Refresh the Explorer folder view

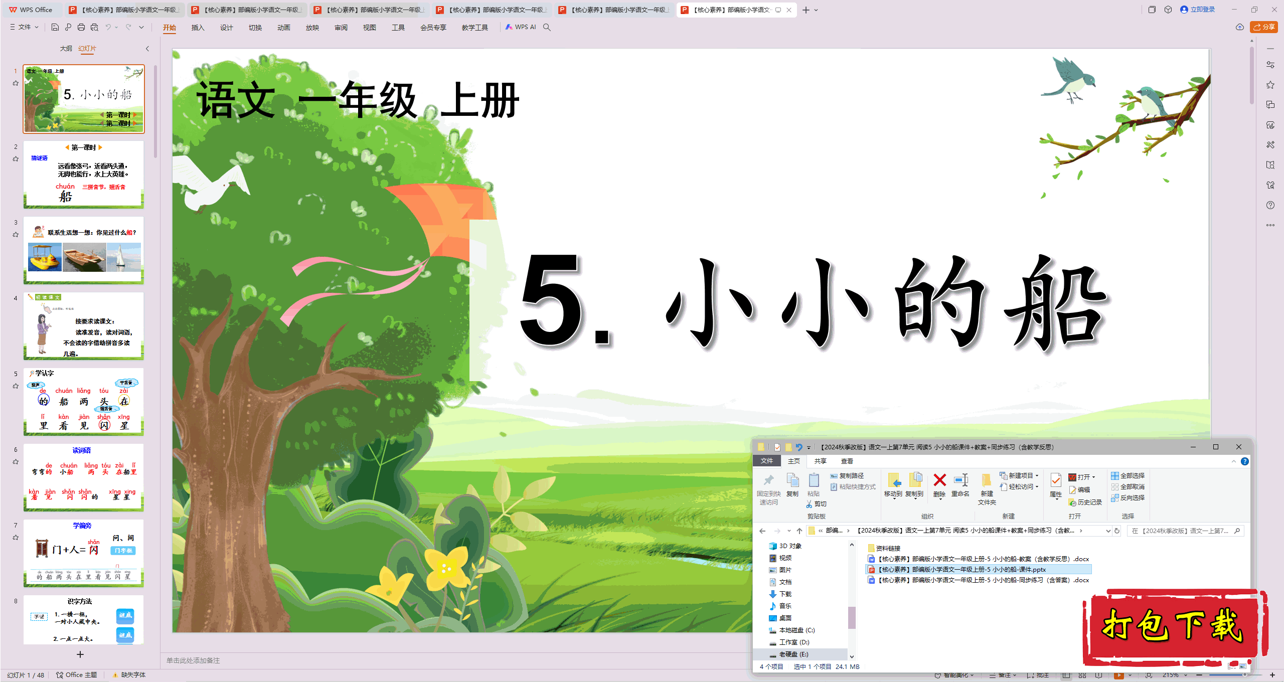[x=1117, y=531]
